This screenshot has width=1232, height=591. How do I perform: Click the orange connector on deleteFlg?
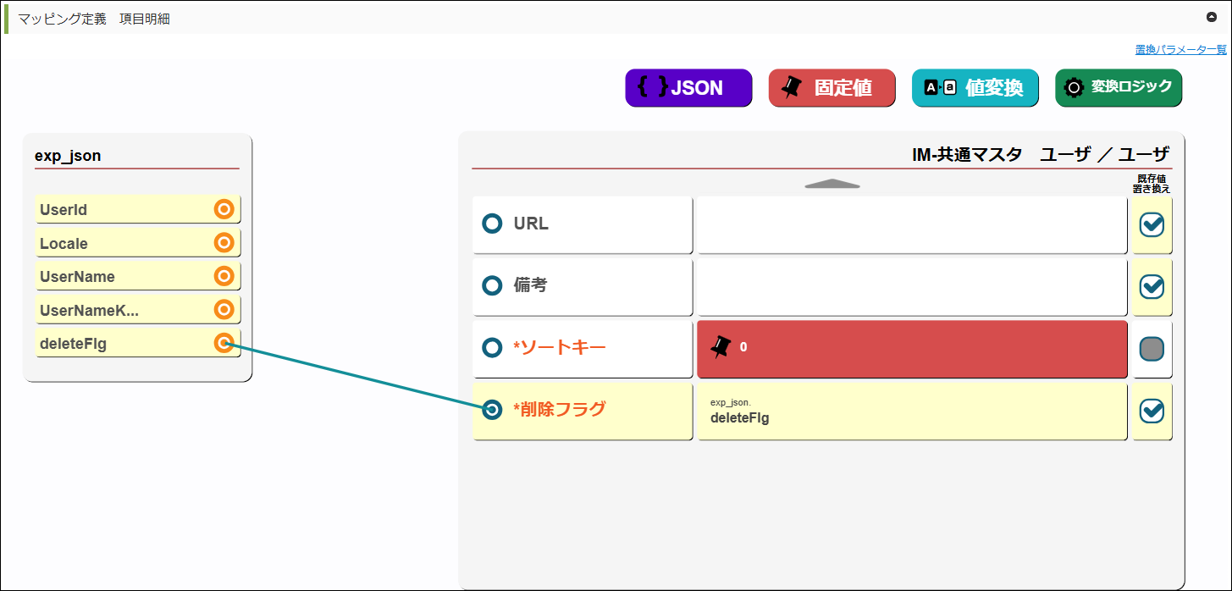click(224, 343)
